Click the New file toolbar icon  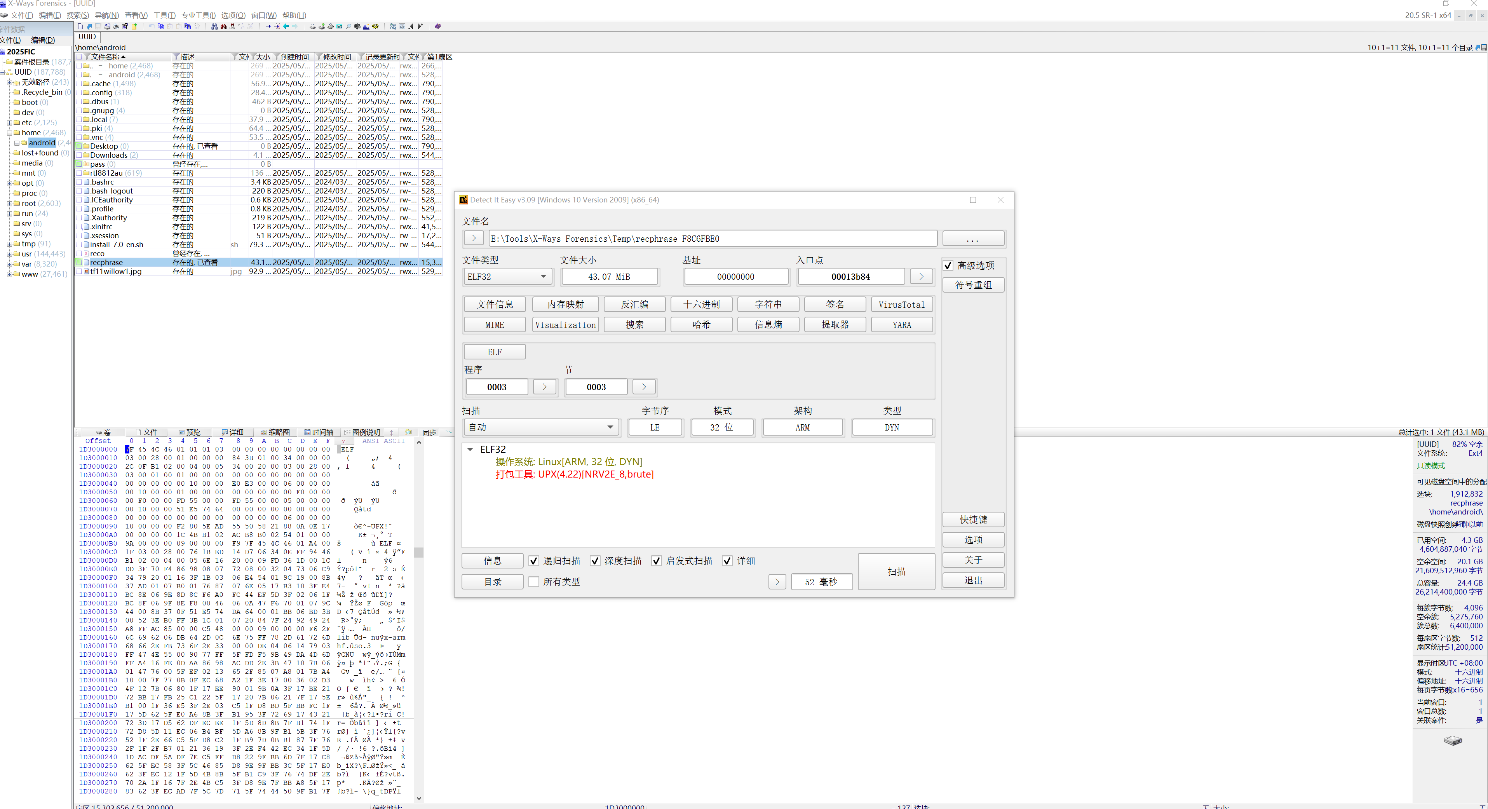pyautogui.click(x=80, y=26)
